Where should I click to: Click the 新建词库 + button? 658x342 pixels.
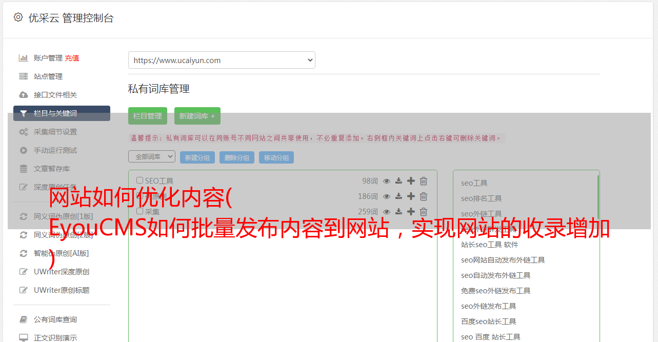click(x=197, y=116)
